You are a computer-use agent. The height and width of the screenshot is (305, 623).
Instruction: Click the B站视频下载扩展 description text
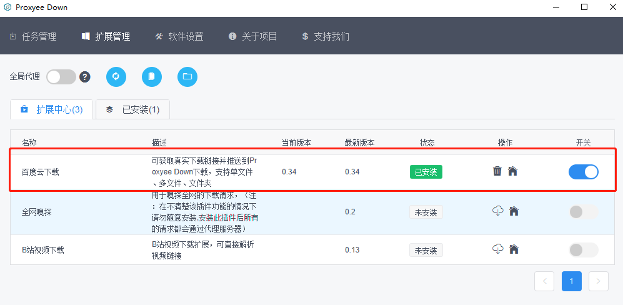pos(202,251)
